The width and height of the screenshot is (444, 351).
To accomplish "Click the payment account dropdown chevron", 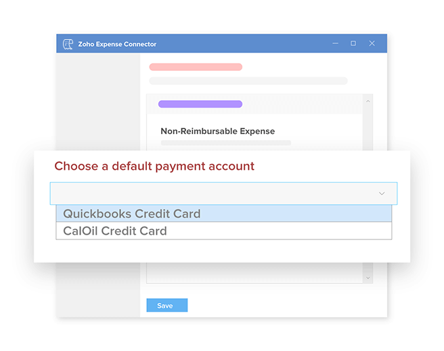I will (382, 193).
